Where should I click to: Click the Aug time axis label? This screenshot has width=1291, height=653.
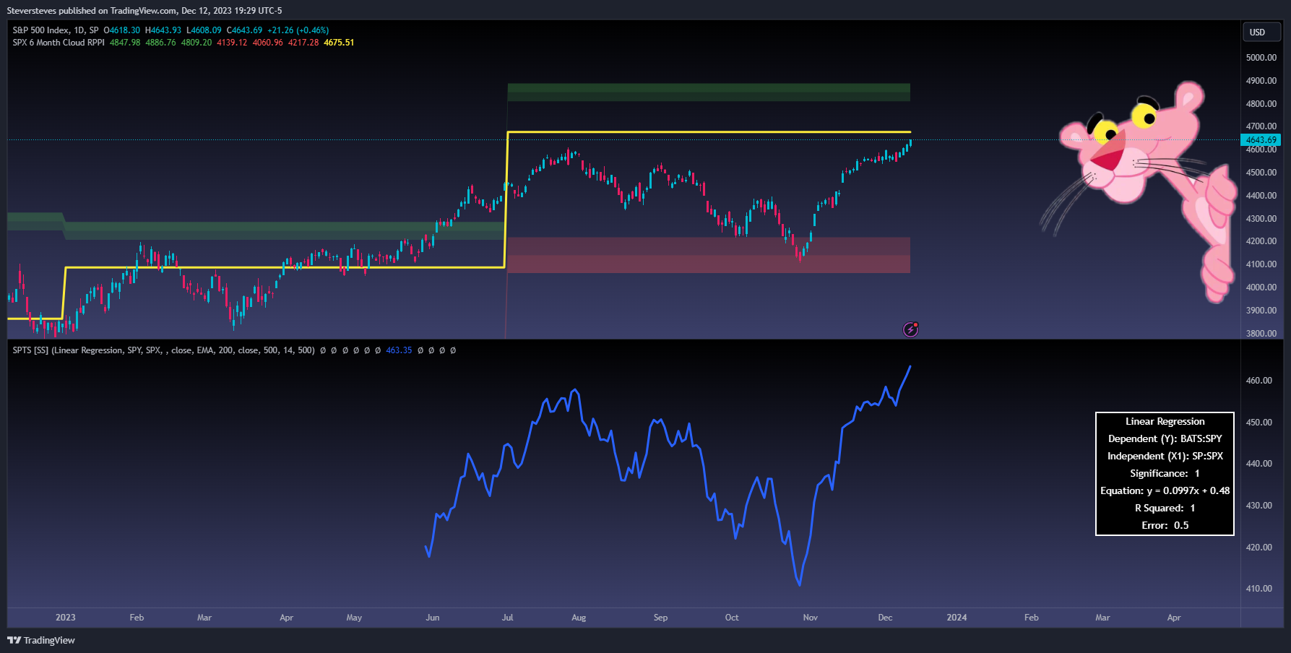579,618
